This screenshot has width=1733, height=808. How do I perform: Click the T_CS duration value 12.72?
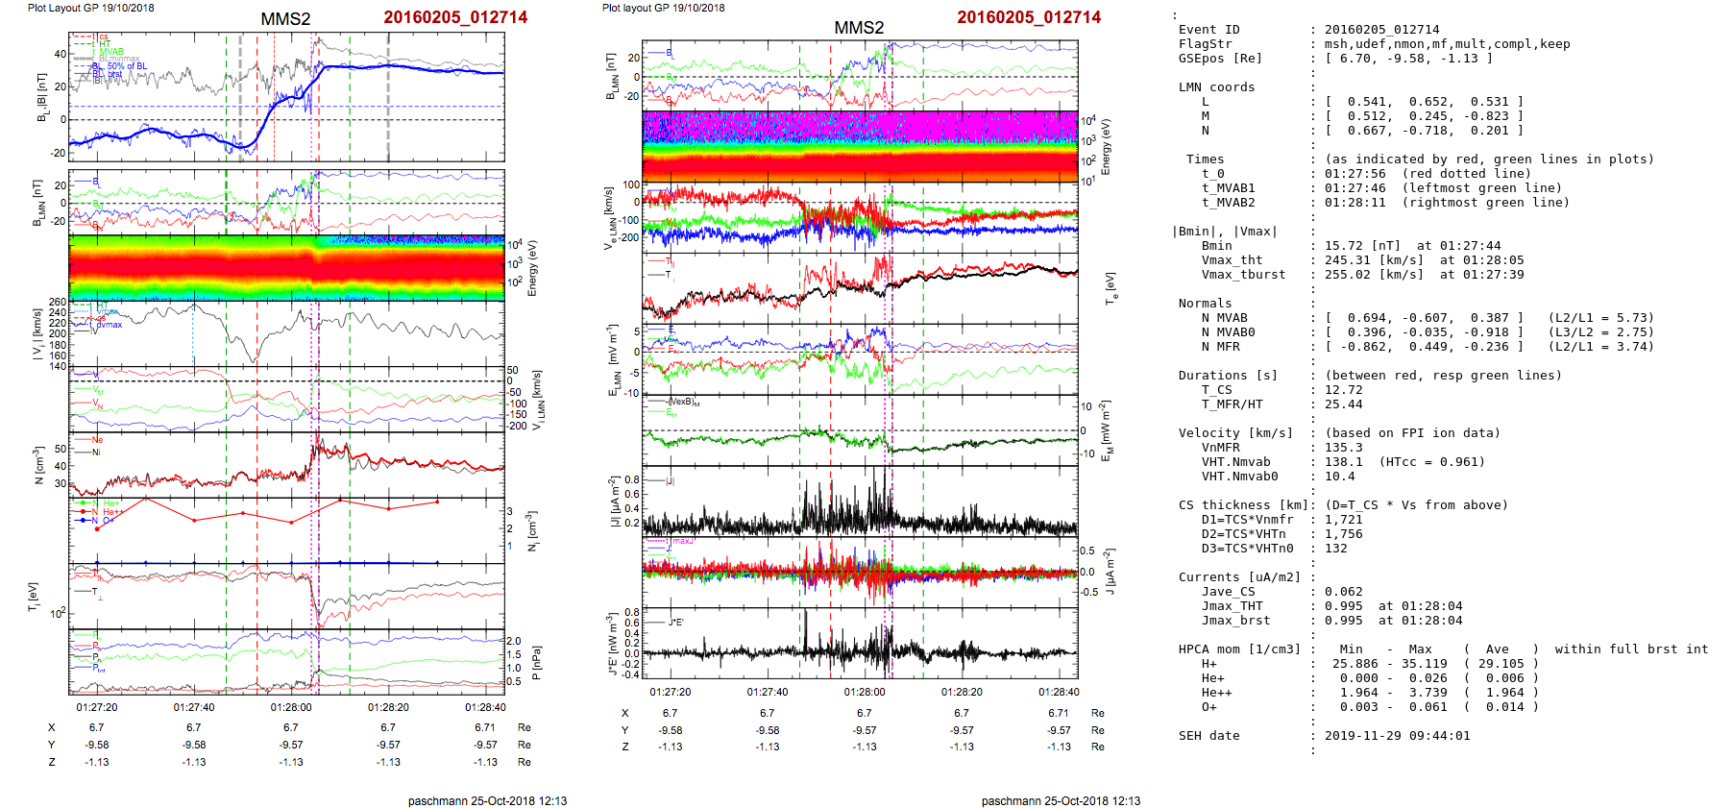tap(1343, 390)
